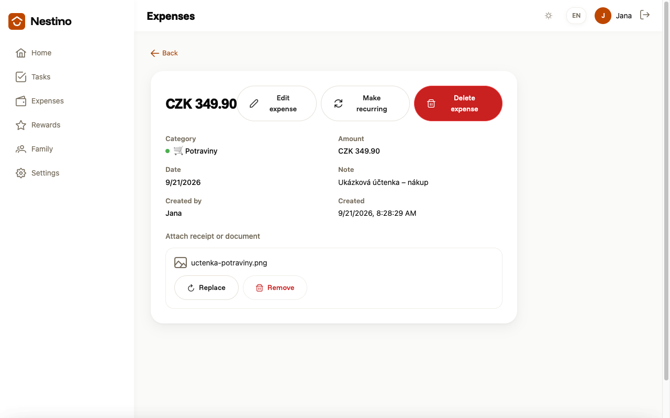Click the note text Ukázková účtenka – nákup
This screenshot has width=670, height=418.
(383, 182)
